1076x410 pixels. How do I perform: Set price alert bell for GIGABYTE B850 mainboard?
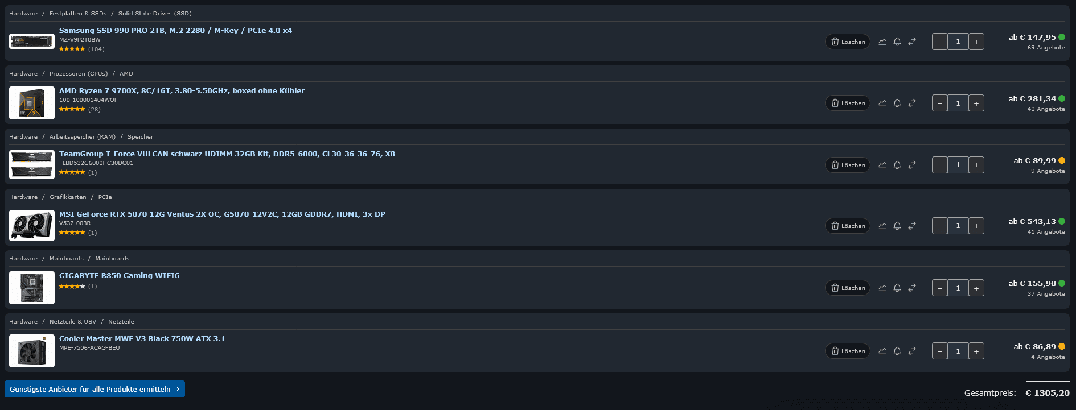point(897,288)
